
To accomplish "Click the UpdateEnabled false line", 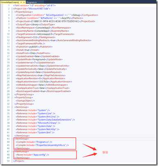I will pyautogui.click(x=38, y=56).
